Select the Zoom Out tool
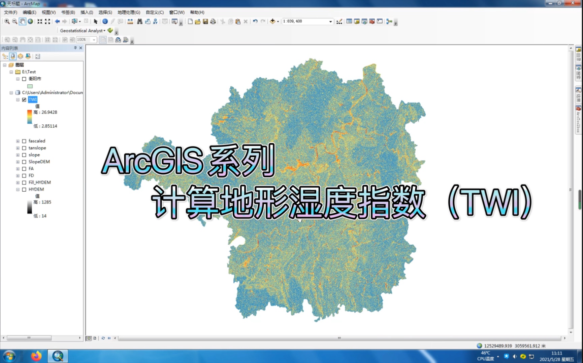Image resolution: width=583 pixels, height=363 pixels. [x=14, y=21]
